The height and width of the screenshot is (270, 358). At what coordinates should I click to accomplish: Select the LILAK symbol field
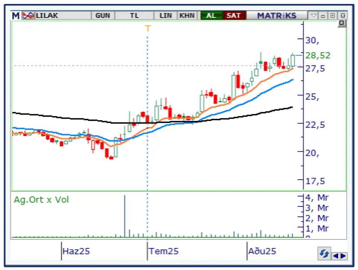(63, 16)
